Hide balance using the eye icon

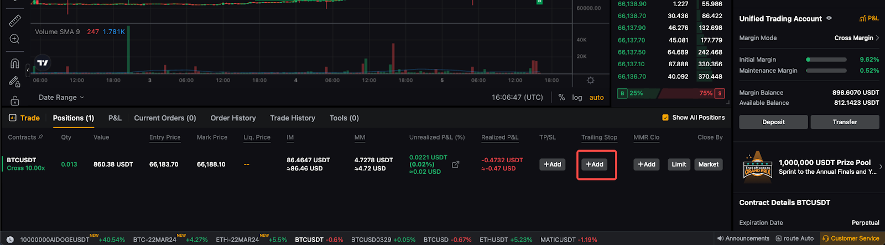tap(829, 18)
